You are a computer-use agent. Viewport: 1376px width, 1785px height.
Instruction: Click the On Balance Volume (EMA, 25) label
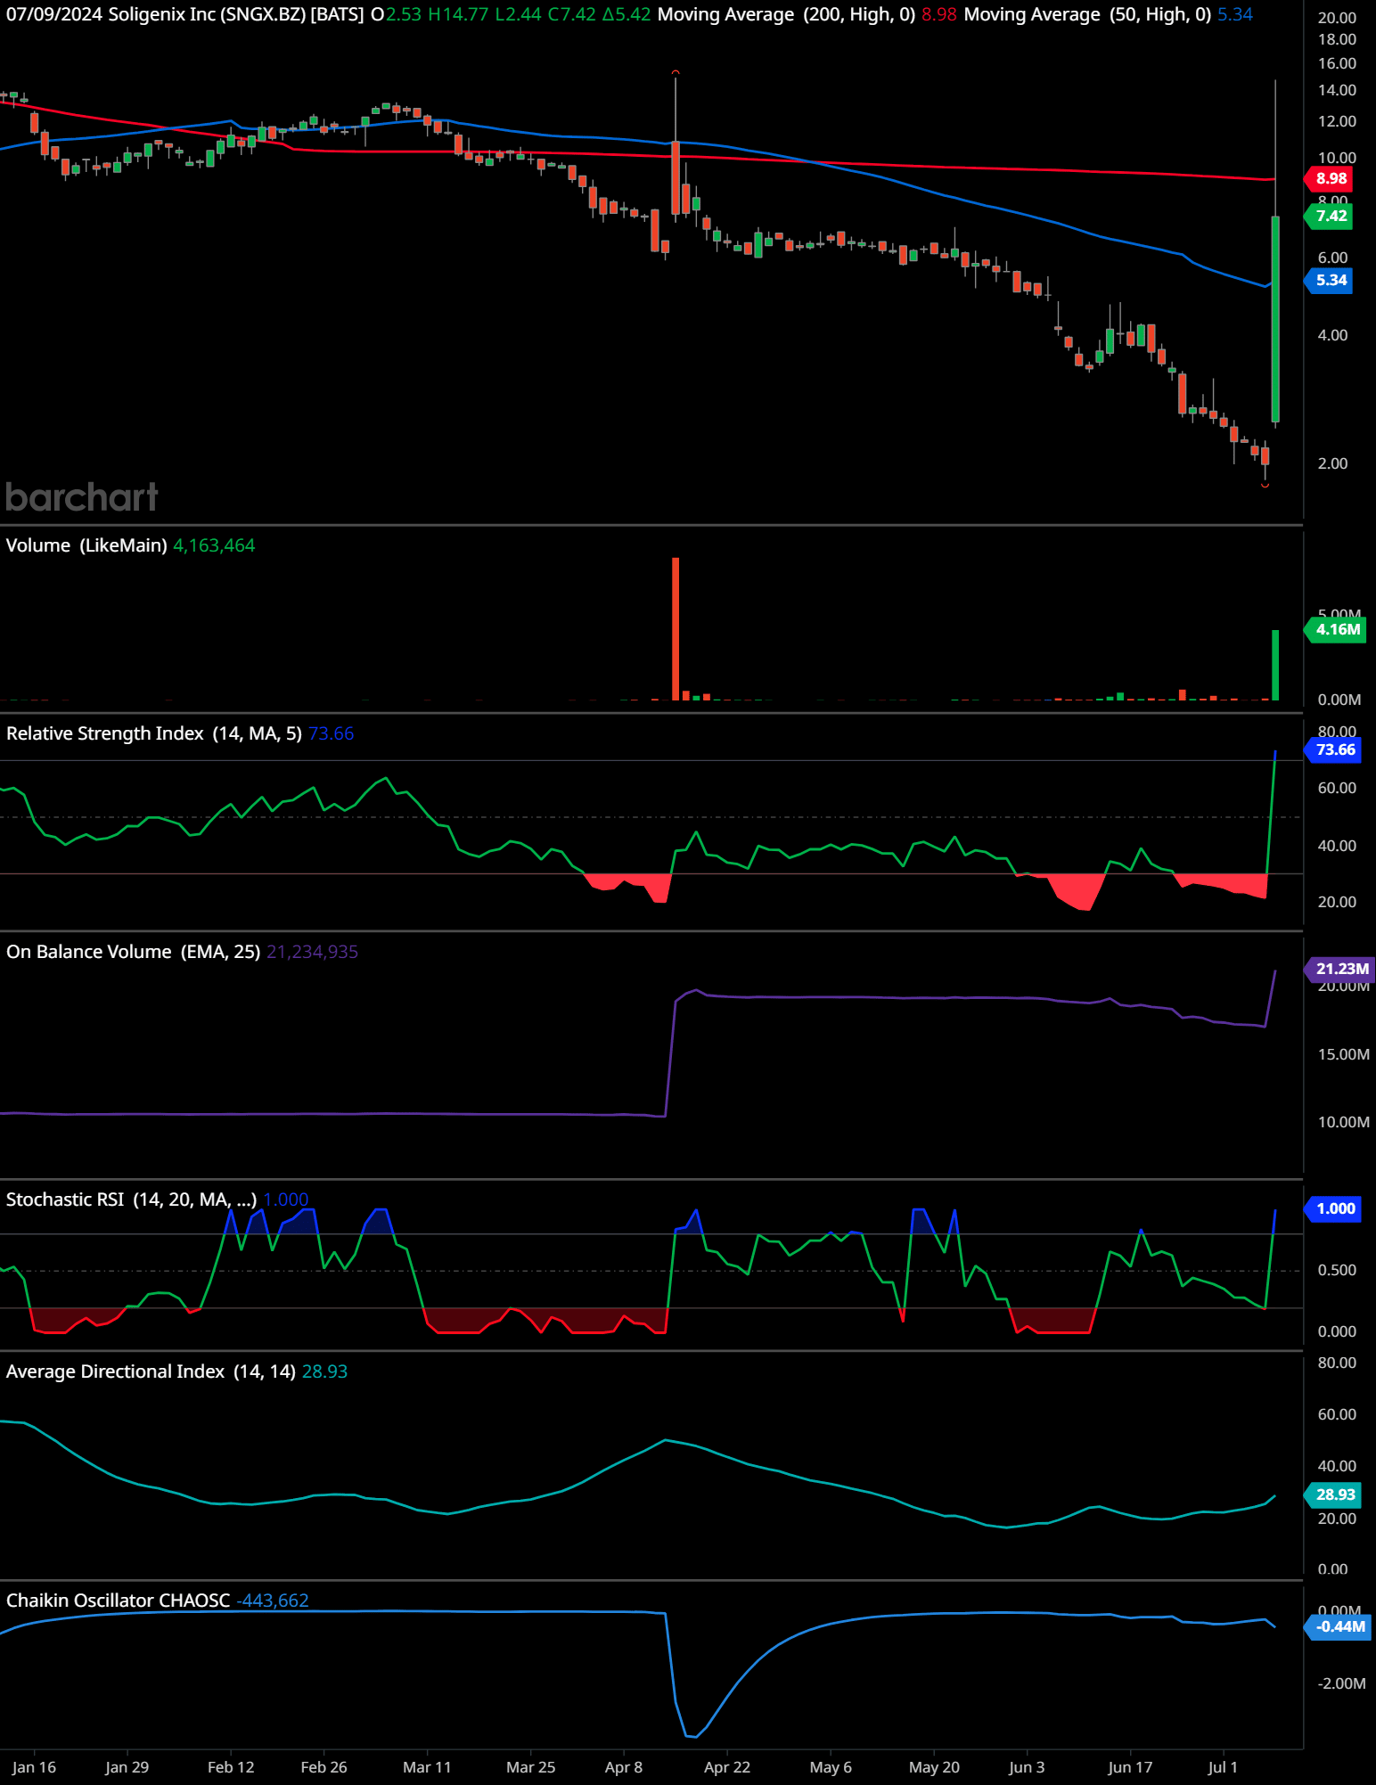[x=133, y=952]
